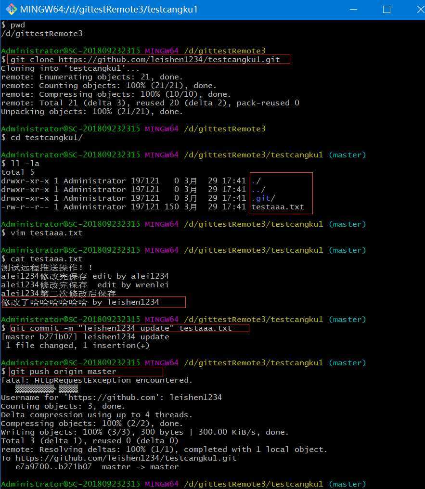Click 'remote: Counting objects: 100% (21/21)' line

click(x=108, y=86)
